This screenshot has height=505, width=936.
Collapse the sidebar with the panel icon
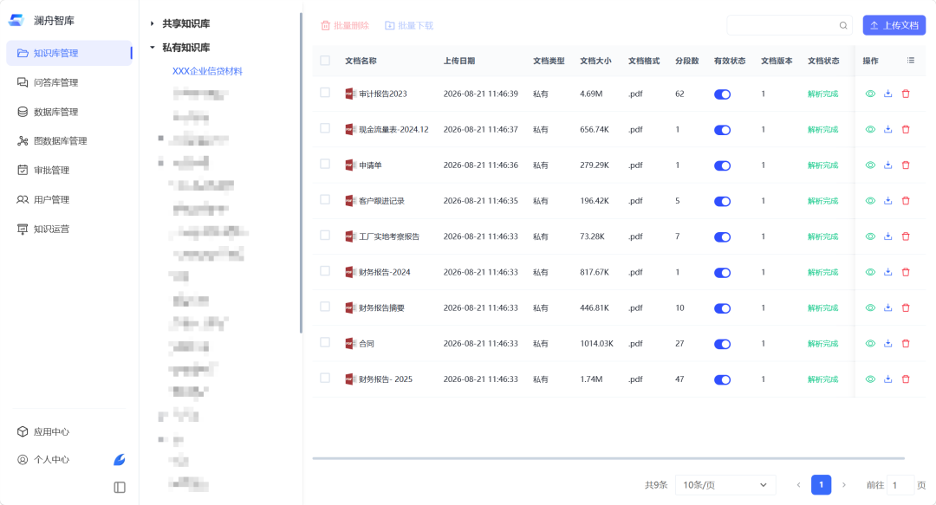tap(120, 488)
